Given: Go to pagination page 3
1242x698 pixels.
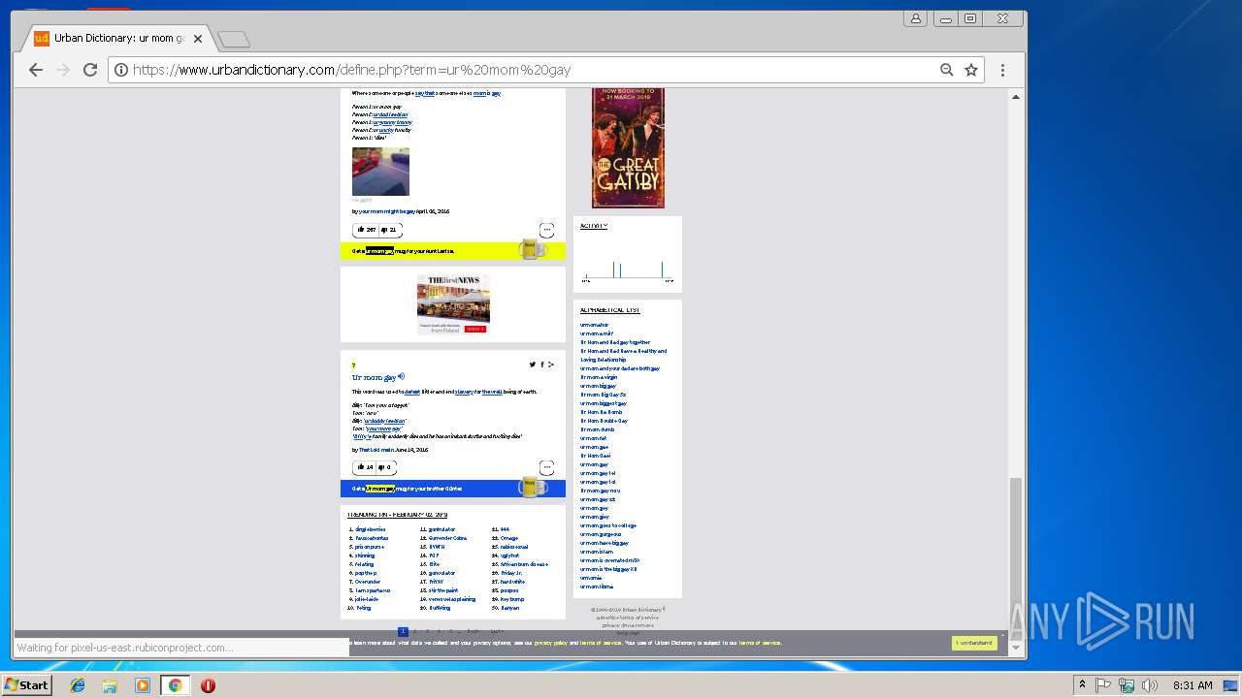Looking at the screenshot, I should [x=427, y=632].
